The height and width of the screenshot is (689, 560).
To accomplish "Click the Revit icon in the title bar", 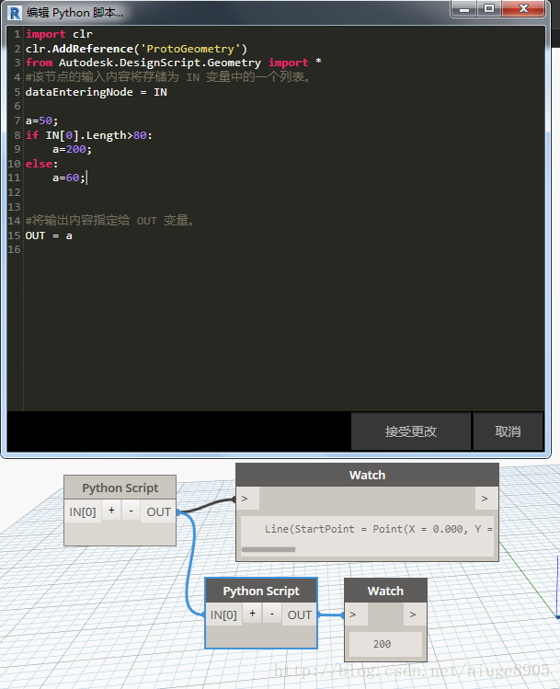I will (14, 12).
